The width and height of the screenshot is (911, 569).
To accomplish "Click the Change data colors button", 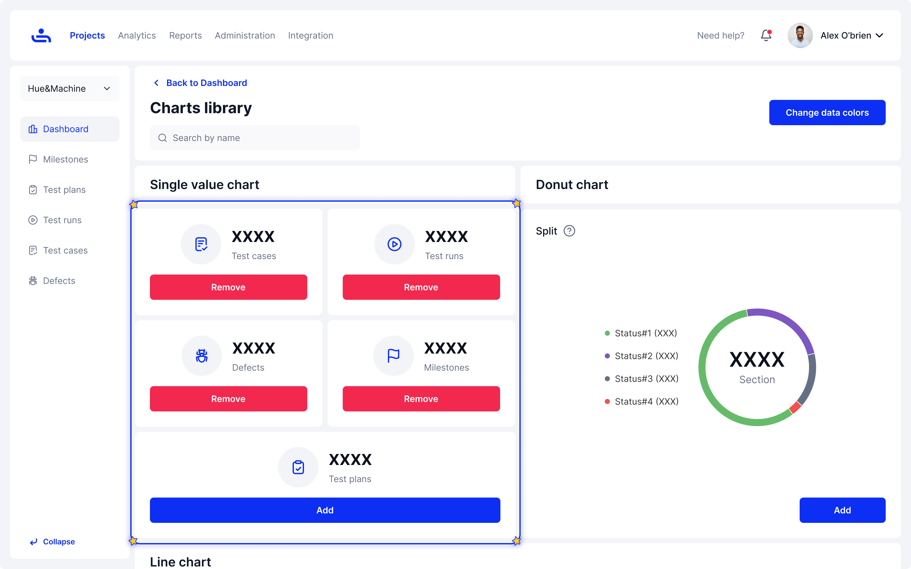I will (x=827, y=113).
